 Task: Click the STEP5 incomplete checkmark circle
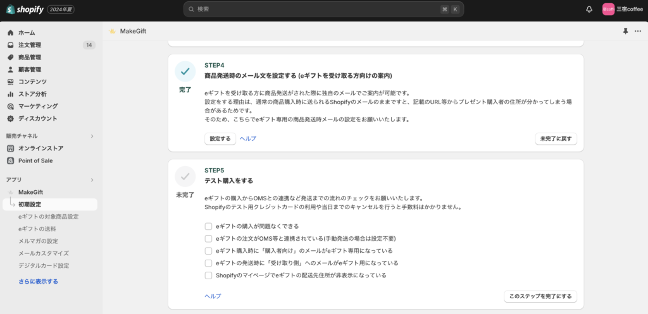[x=185, y=177]
